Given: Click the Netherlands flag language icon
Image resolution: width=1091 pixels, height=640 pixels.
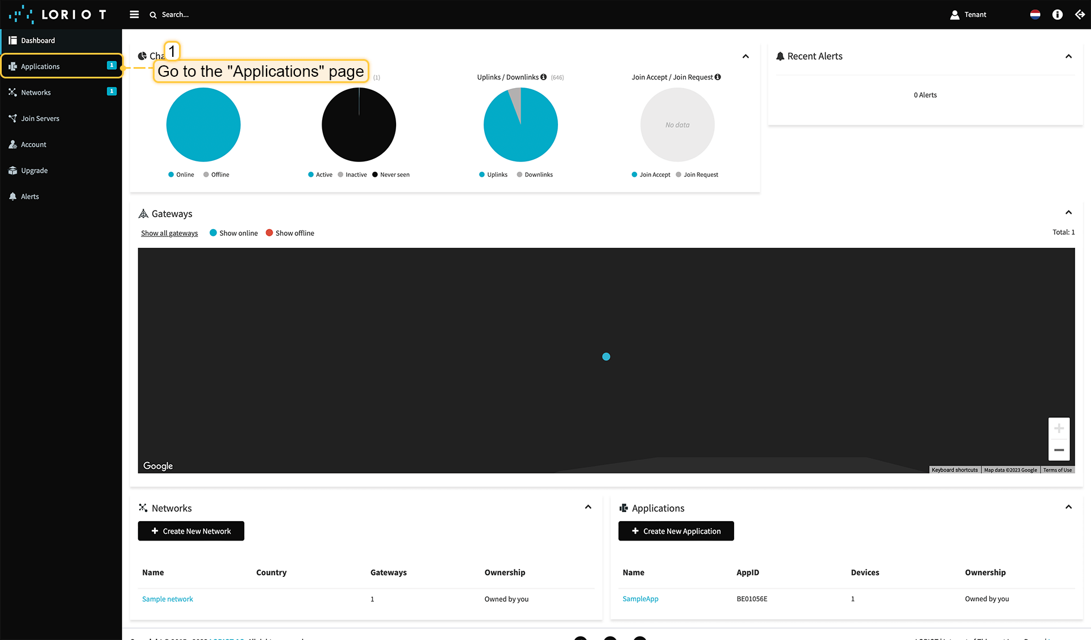Looking at the screenshot, I should [x=1035, y=15].
